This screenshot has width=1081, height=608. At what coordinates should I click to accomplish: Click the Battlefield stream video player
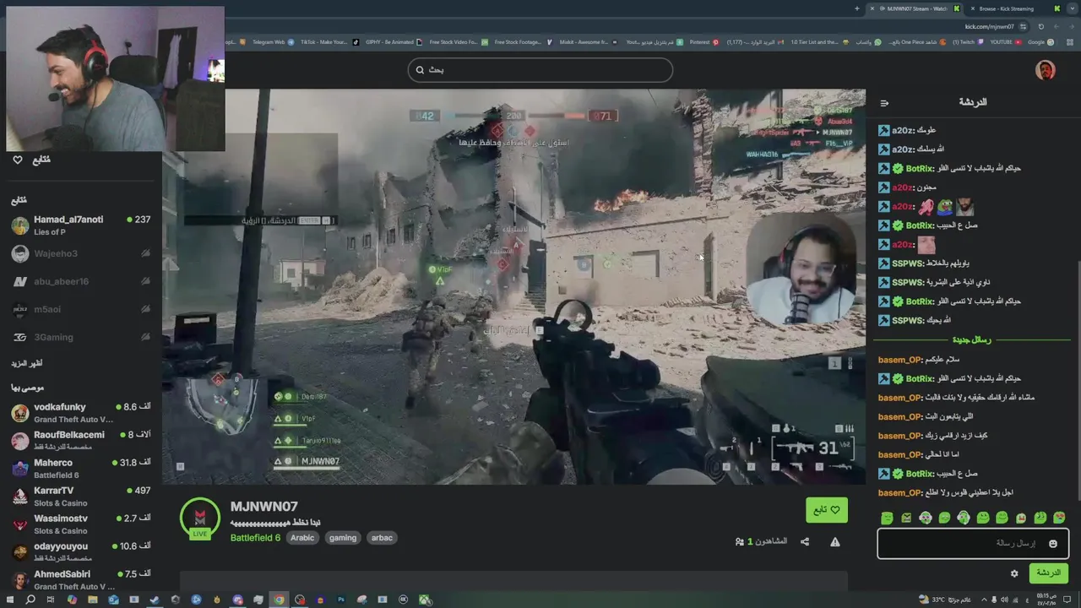click(x=513, y=286)
